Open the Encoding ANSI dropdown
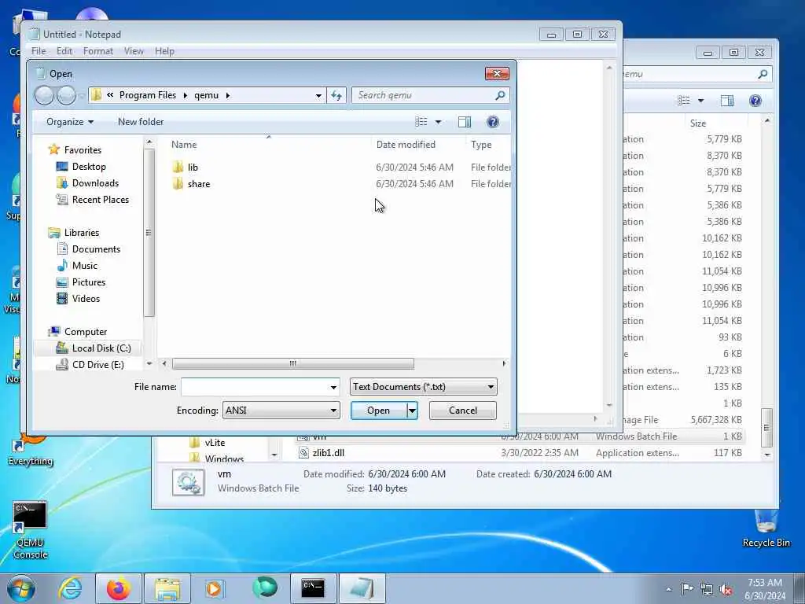Image resolution: width=805 pixels, height=604 pixels. (281, 411)
